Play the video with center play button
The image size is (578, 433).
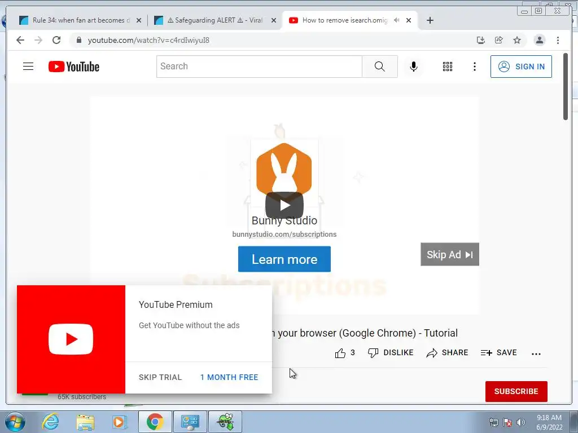point(284,205)
